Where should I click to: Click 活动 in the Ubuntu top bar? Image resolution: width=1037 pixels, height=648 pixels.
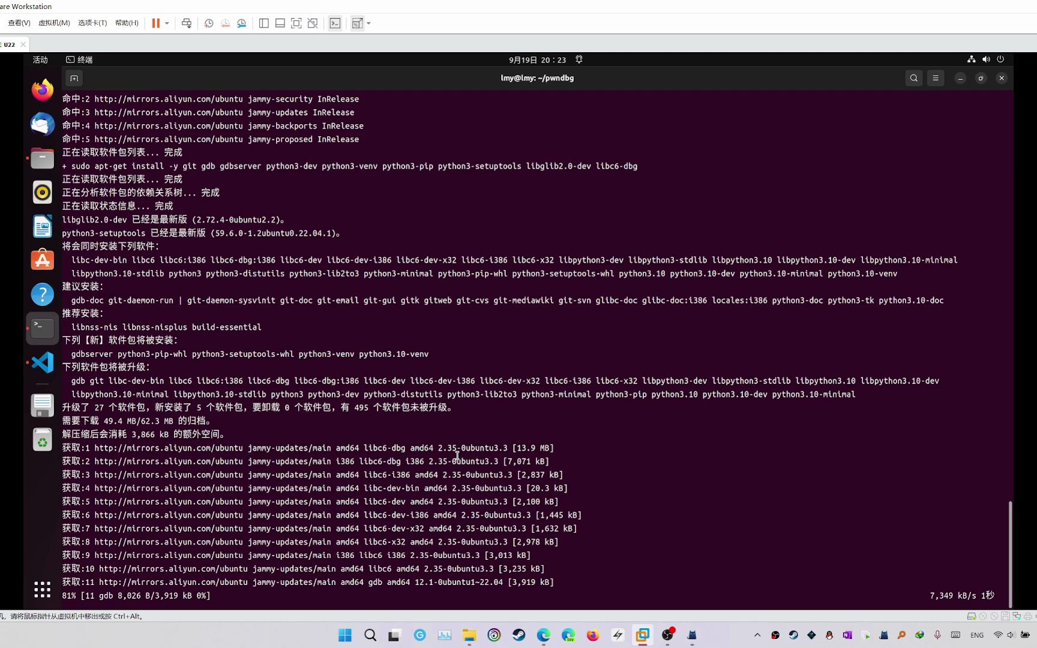click(x=40, y=59)
